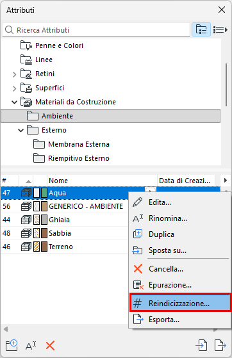The image size is (232, 358).
Task: Click the Terreno building material icon
Action: coord(26,247)
